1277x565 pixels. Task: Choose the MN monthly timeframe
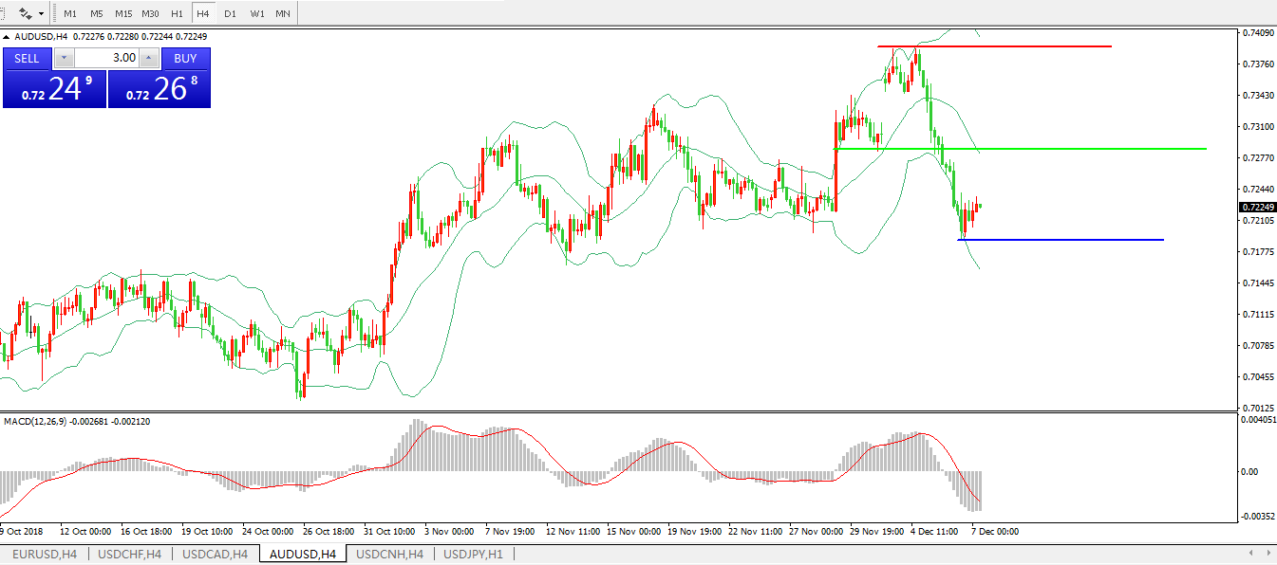283,14
